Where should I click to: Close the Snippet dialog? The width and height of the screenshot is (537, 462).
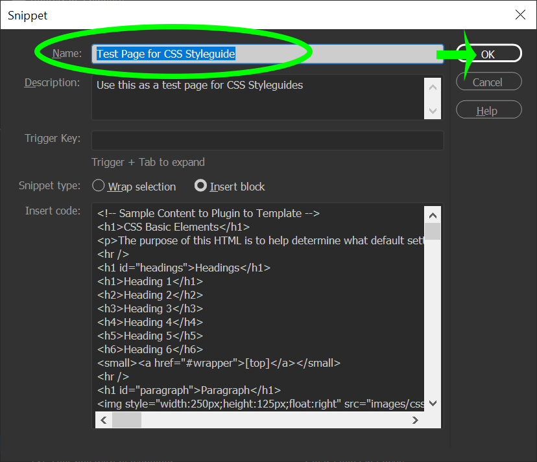(x=520, y=15)
